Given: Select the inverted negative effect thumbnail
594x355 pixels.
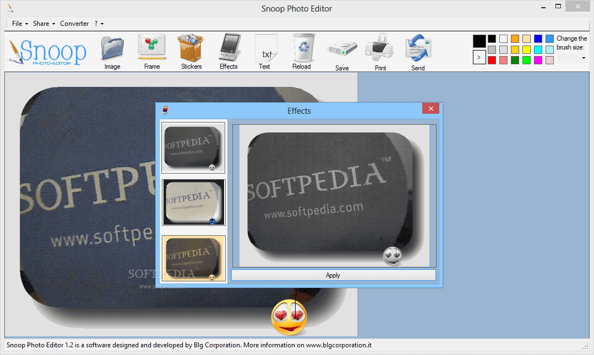Looking at the screenshot, I should click(x=194, y=202).
